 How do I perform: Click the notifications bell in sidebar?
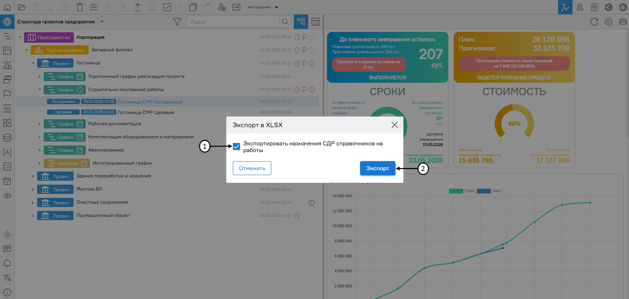pos(7,264)
